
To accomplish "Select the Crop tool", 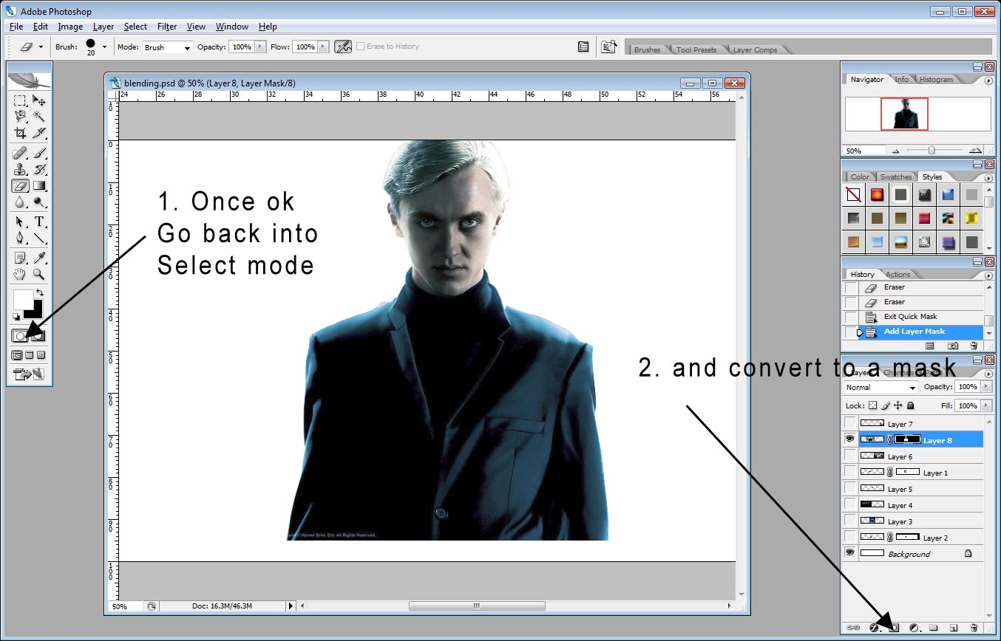I will coord(20,133).
